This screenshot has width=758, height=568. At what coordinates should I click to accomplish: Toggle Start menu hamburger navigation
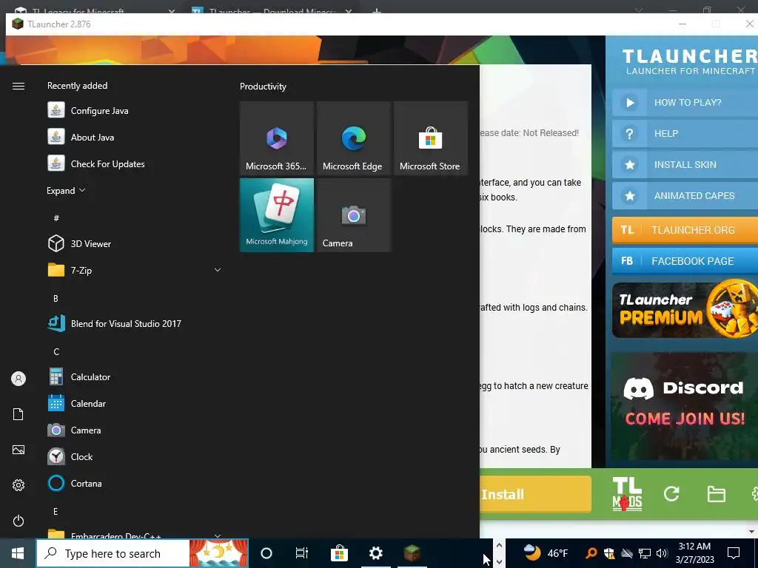point(19,86)
